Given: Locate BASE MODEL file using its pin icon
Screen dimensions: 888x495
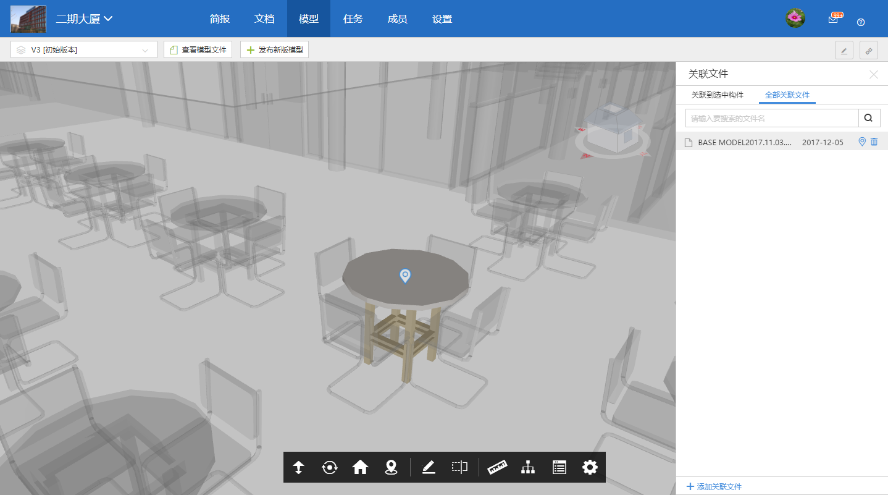Looking at the screenshot, I should click(x=862, y=142).
